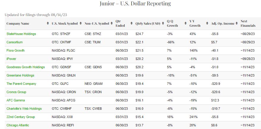This screenshot has height=129, width=261.
Task: Open Charlotte's Web Holdings link
Action: click(x=24, y=109)
